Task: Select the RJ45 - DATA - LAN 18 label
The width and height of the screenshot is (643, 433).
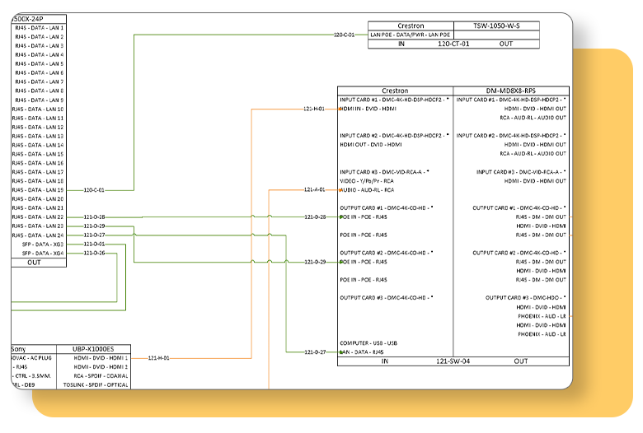Action: tap(38, 181)
